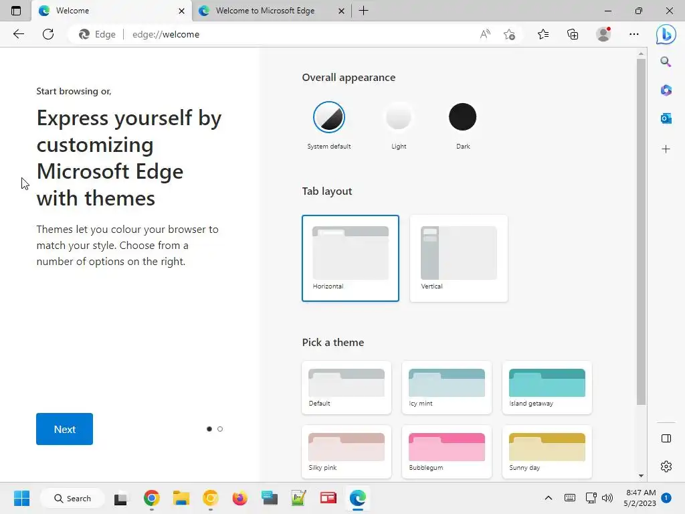685x514 pixels.
Task: Select Dark appearance
Action: (463, 117)
